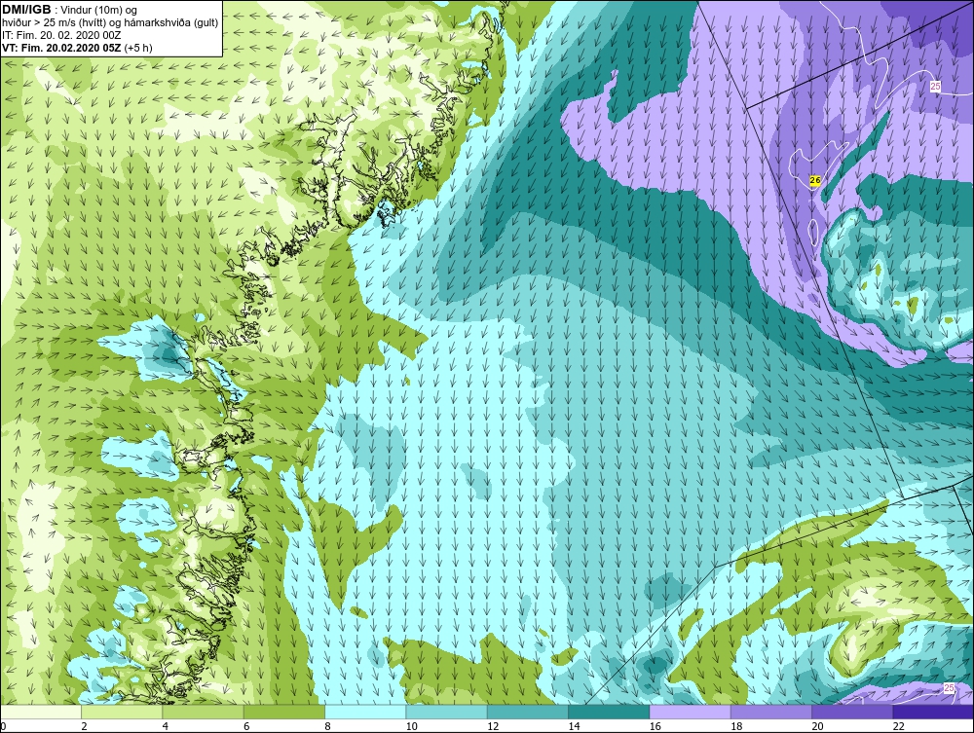
Task: Click the 'IT: Fim. 20. 02. 2020 00Z' line
Action: click(61, 35)
